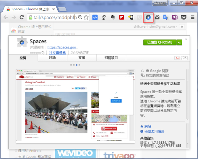198x159 pixels.
Task: Click the star rating (0)
Action: pos(37,53)
